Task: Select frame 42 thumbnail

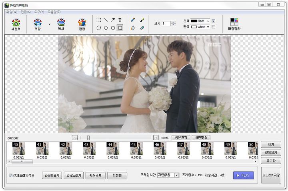Action: pyautogui.click(x=66, y=149)
